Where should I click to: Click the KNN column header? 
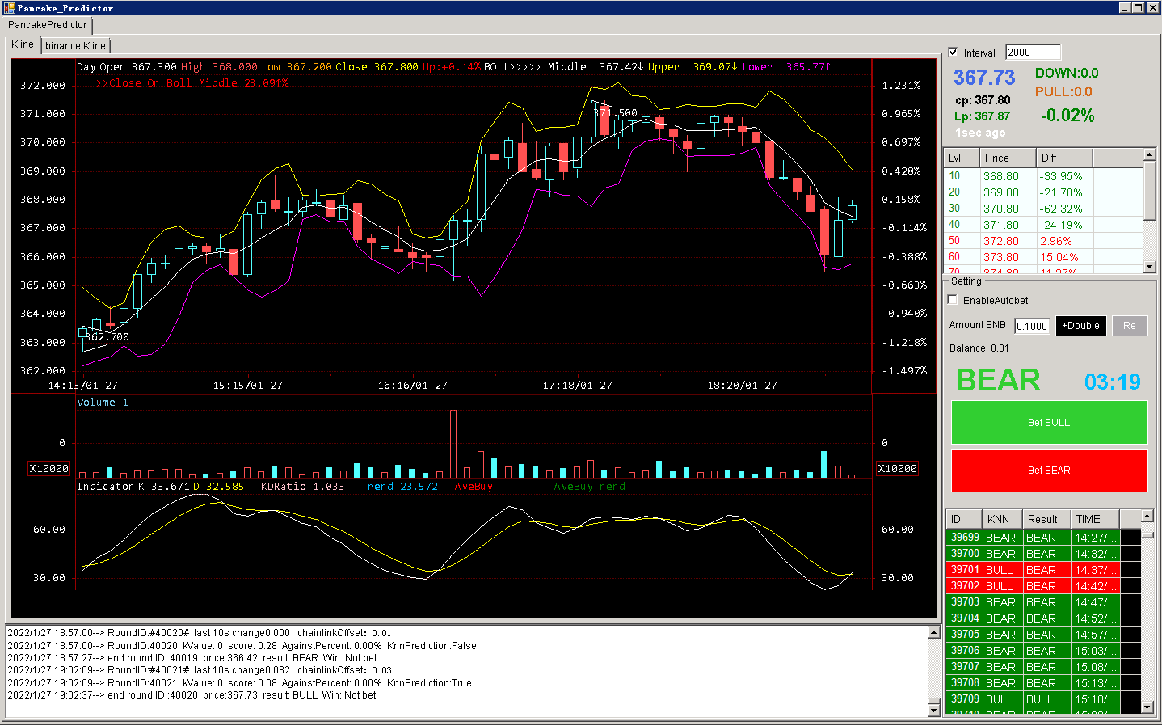[1002, 519]
